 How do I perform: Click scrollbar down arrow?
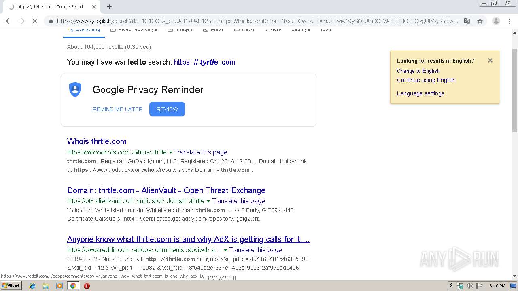pyautogui.click(x=515, y=276)
